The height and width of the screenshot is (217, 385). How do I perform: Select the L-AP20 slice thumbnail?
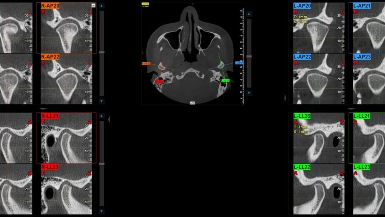click(319, 28)
